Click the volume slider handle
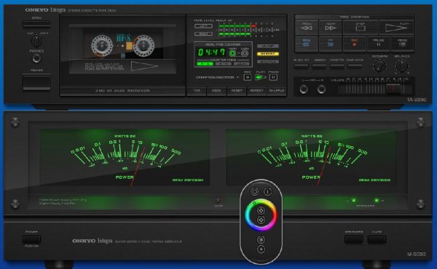Viewport: 437px width, 269px height. [393, 88]
